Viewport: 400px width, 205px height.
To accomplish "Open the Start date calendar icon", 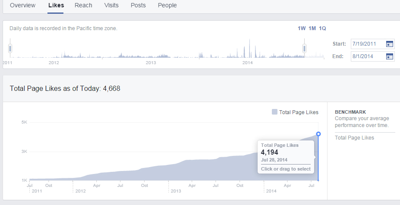I will coord(390,44).
